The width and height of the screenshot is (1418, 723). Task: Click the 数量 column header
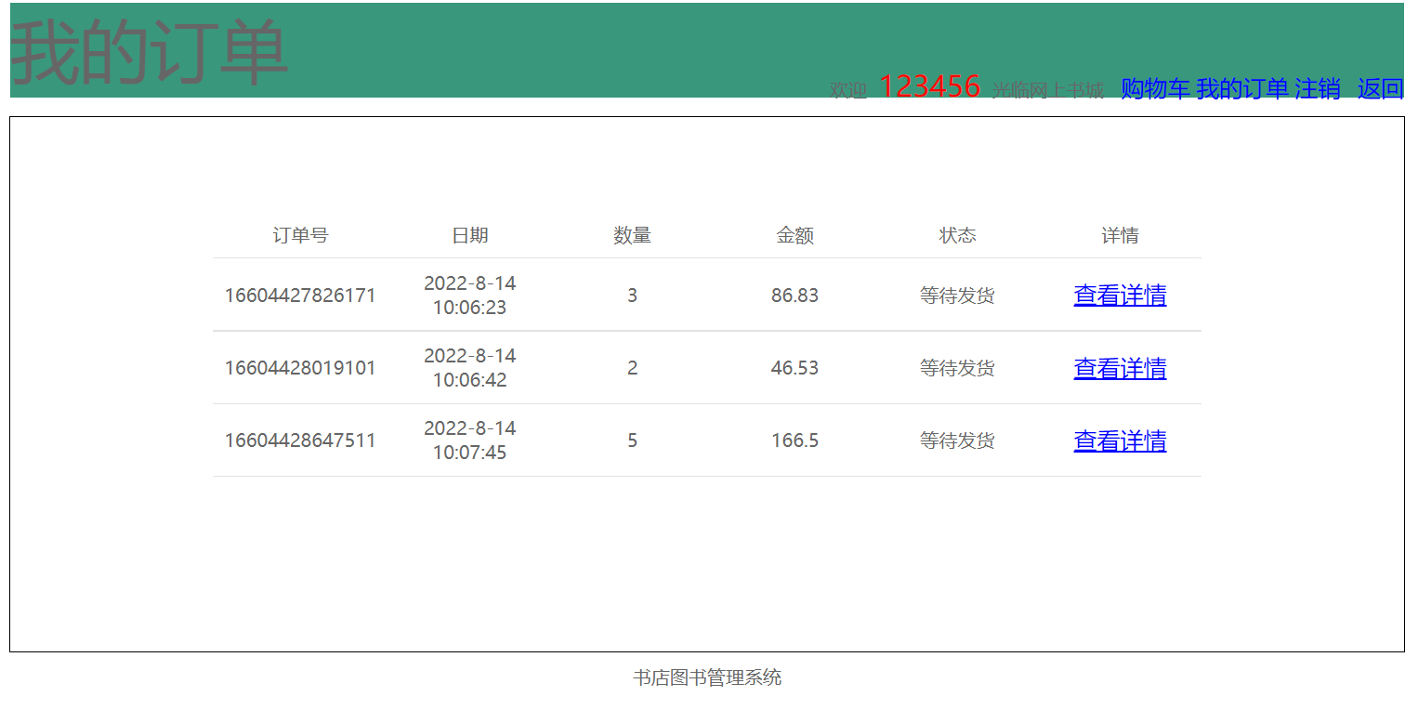tap(632, 235)
